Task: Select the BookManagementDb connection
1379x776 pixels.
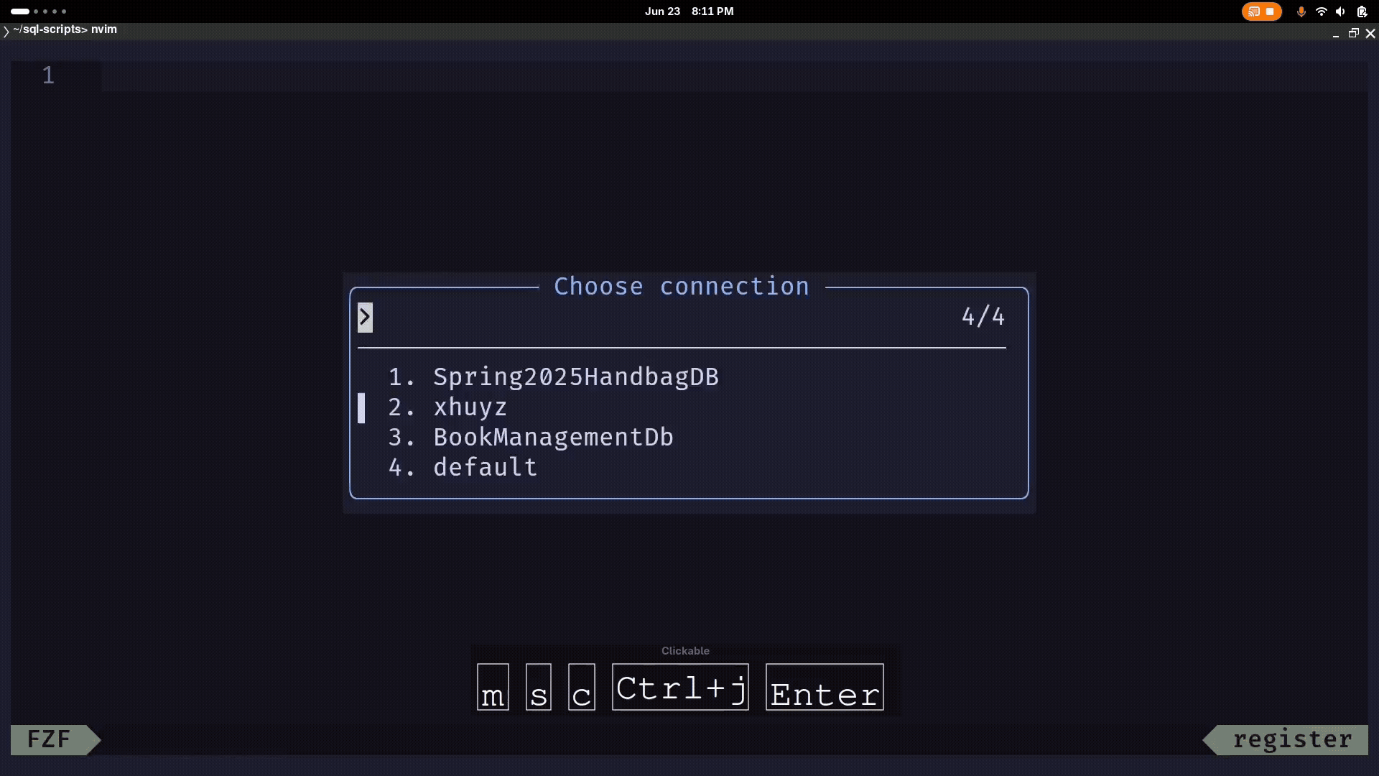Action: click(x=553, y=438)
